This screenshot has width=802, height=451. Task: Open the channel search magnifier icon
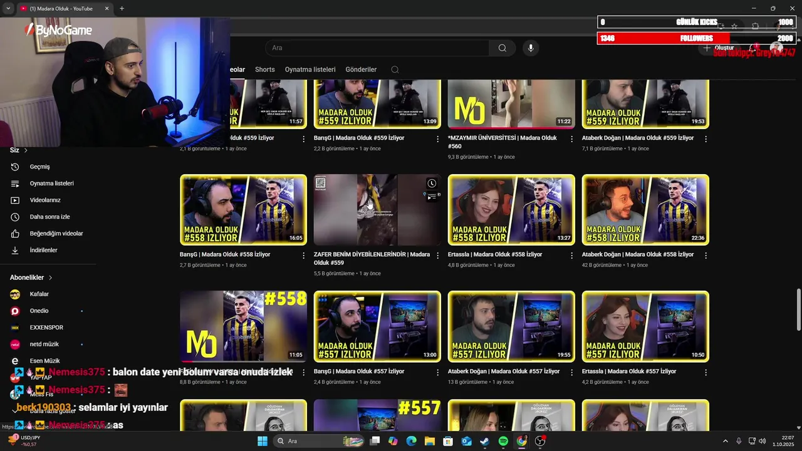(395, 70)
